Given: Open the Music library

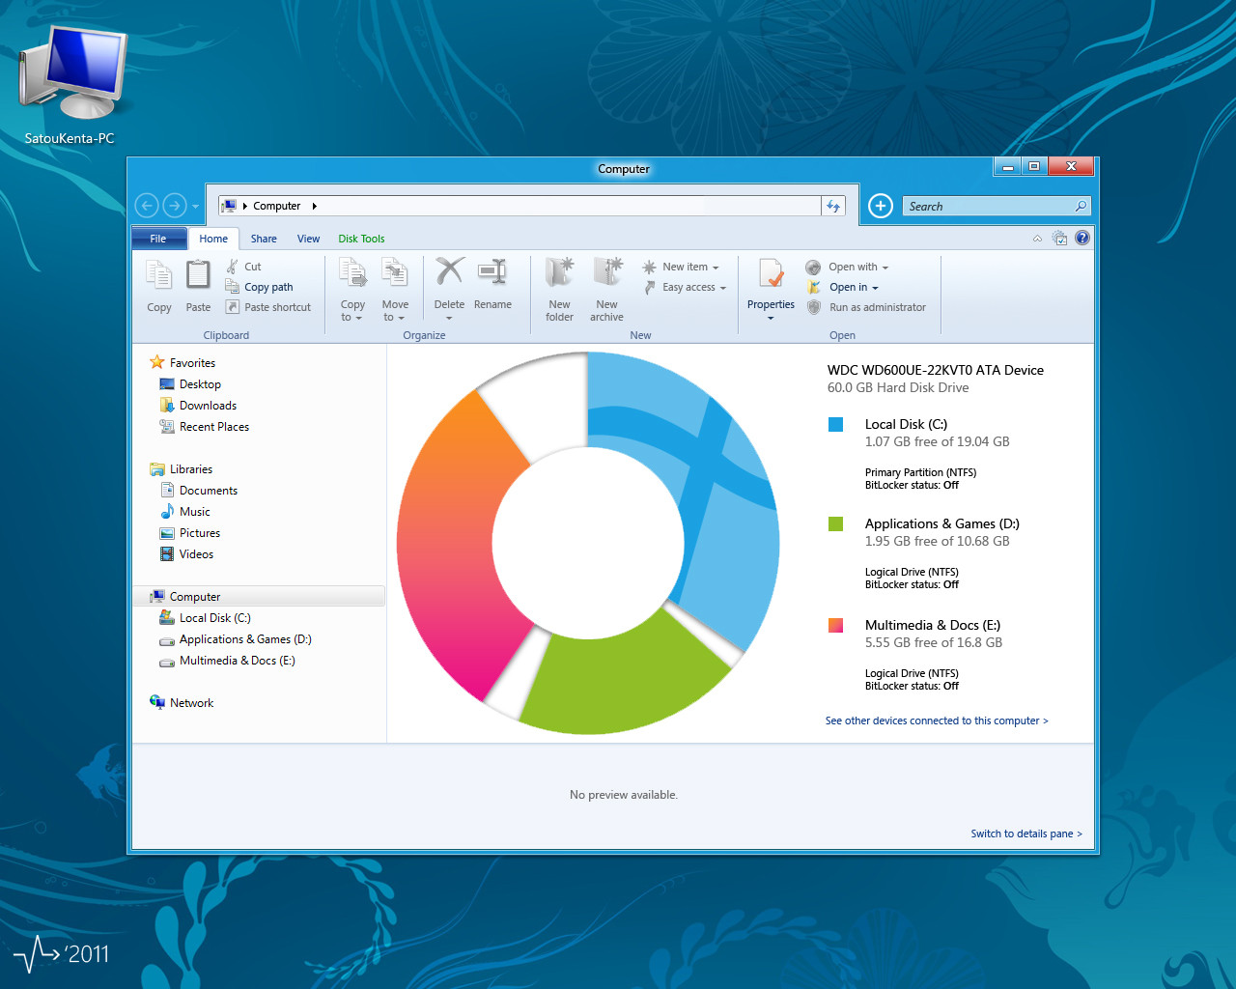Looking at the screenshot, I should coord(194,512).
